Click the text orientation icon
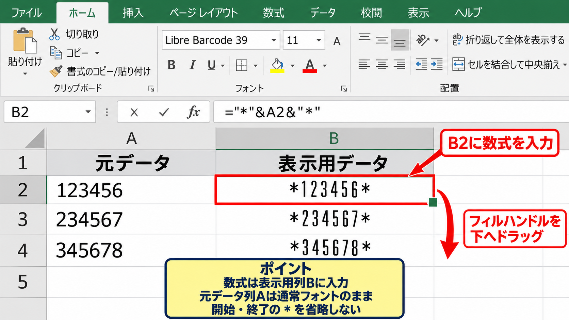569x320 pixels. click(x=423, y=40)
